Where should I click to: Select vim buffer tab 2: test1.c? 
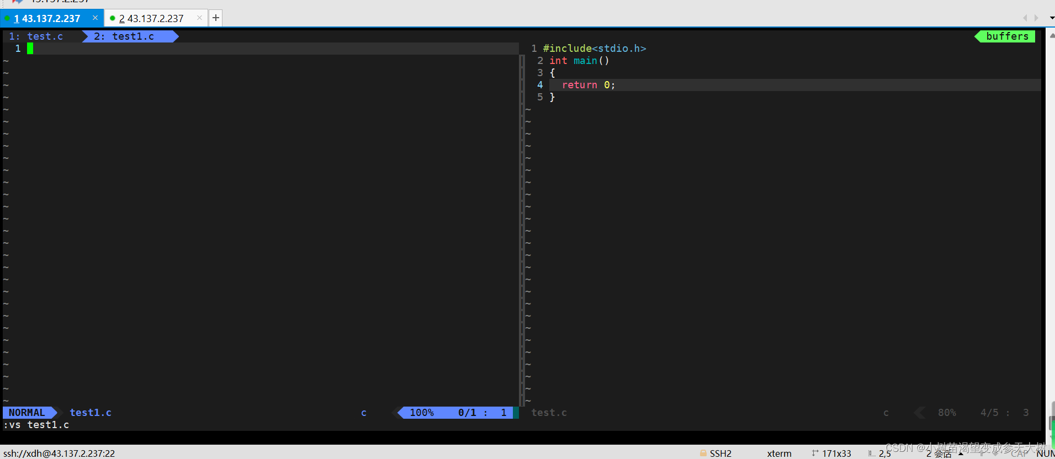click(124, 36)
